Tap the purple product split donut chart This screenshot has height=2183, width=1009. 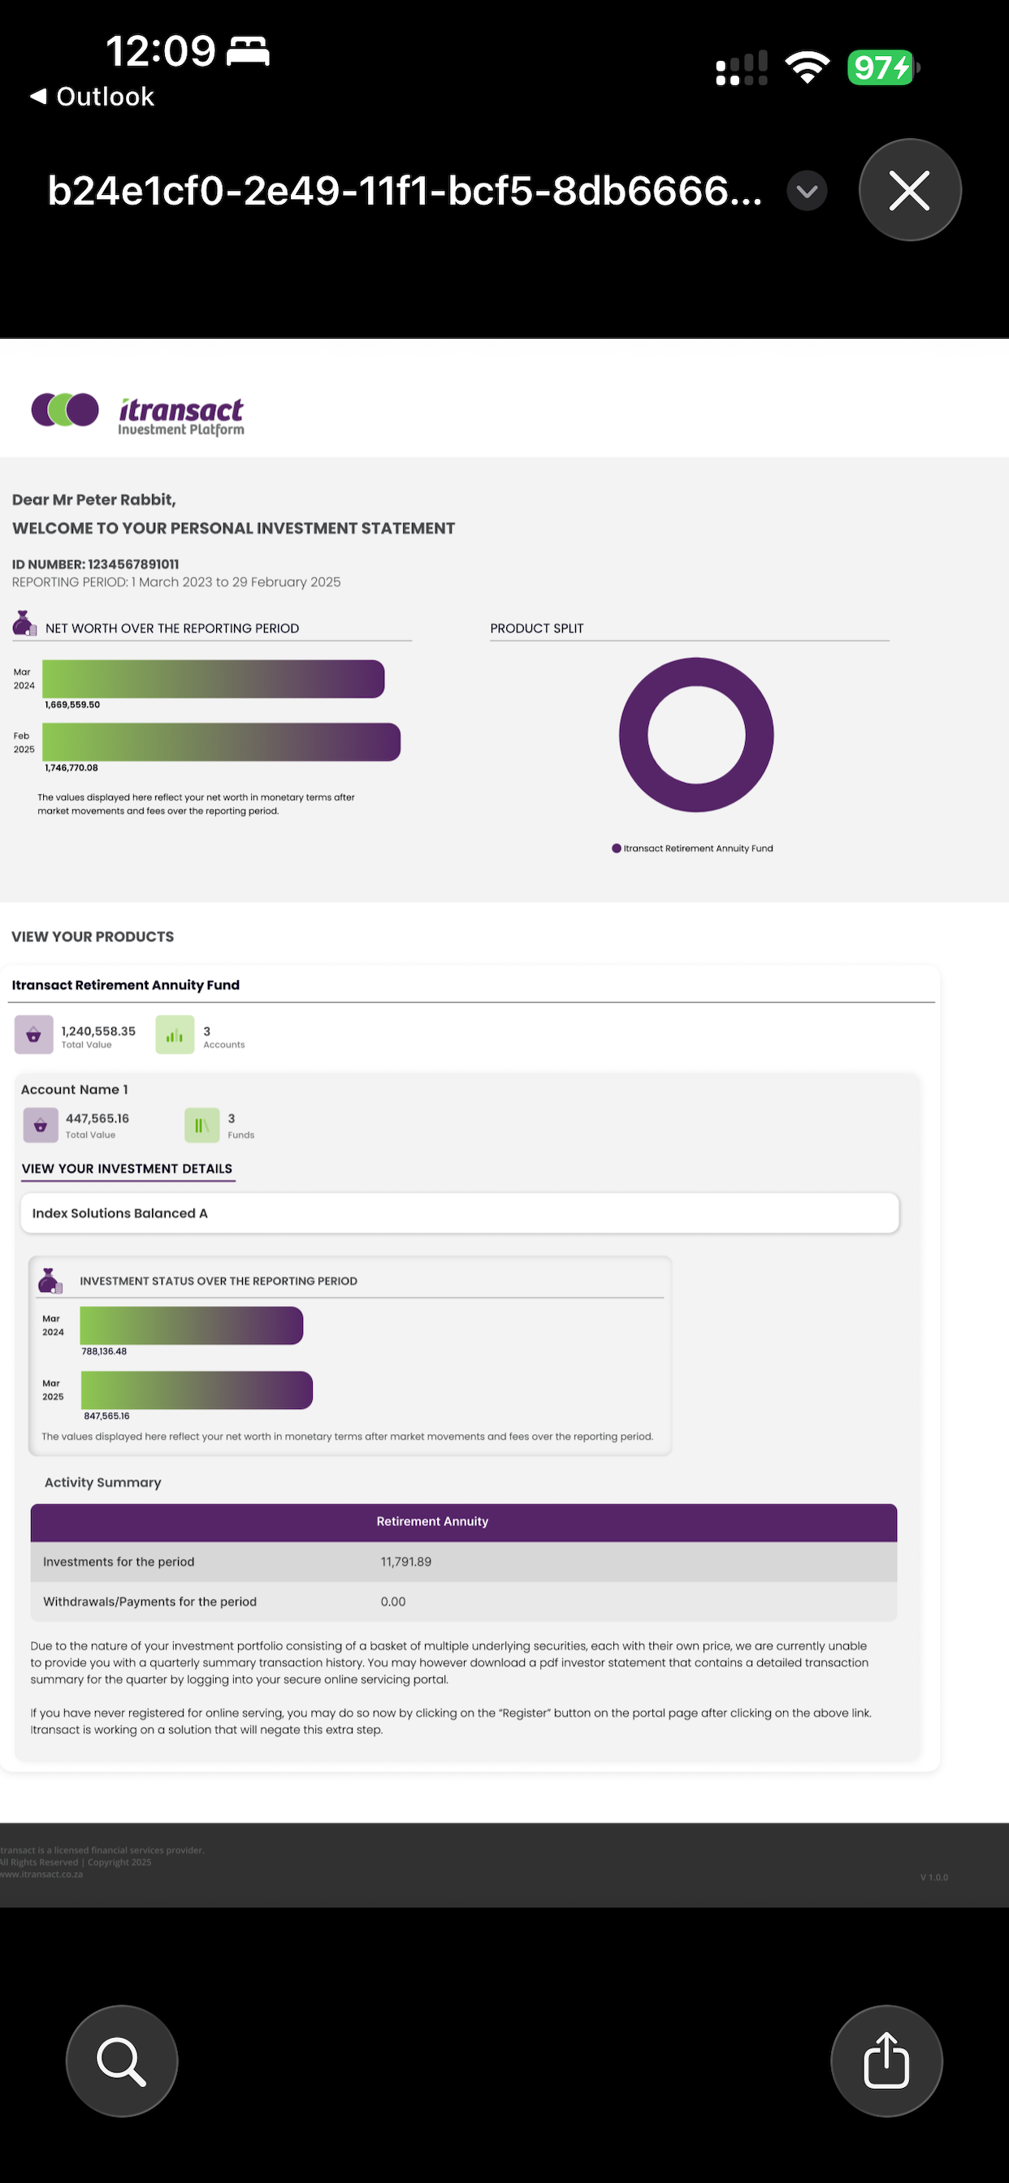pyautogui.click(x=696, y=735)
